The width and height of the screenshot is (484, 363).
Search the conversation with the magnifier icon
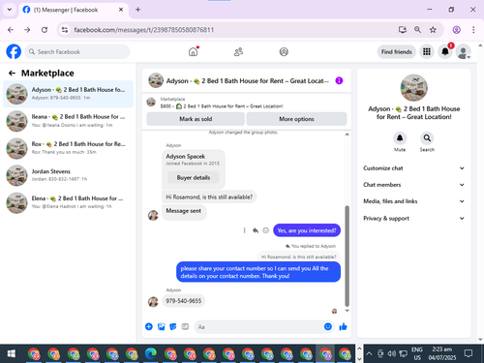(427, 138)
